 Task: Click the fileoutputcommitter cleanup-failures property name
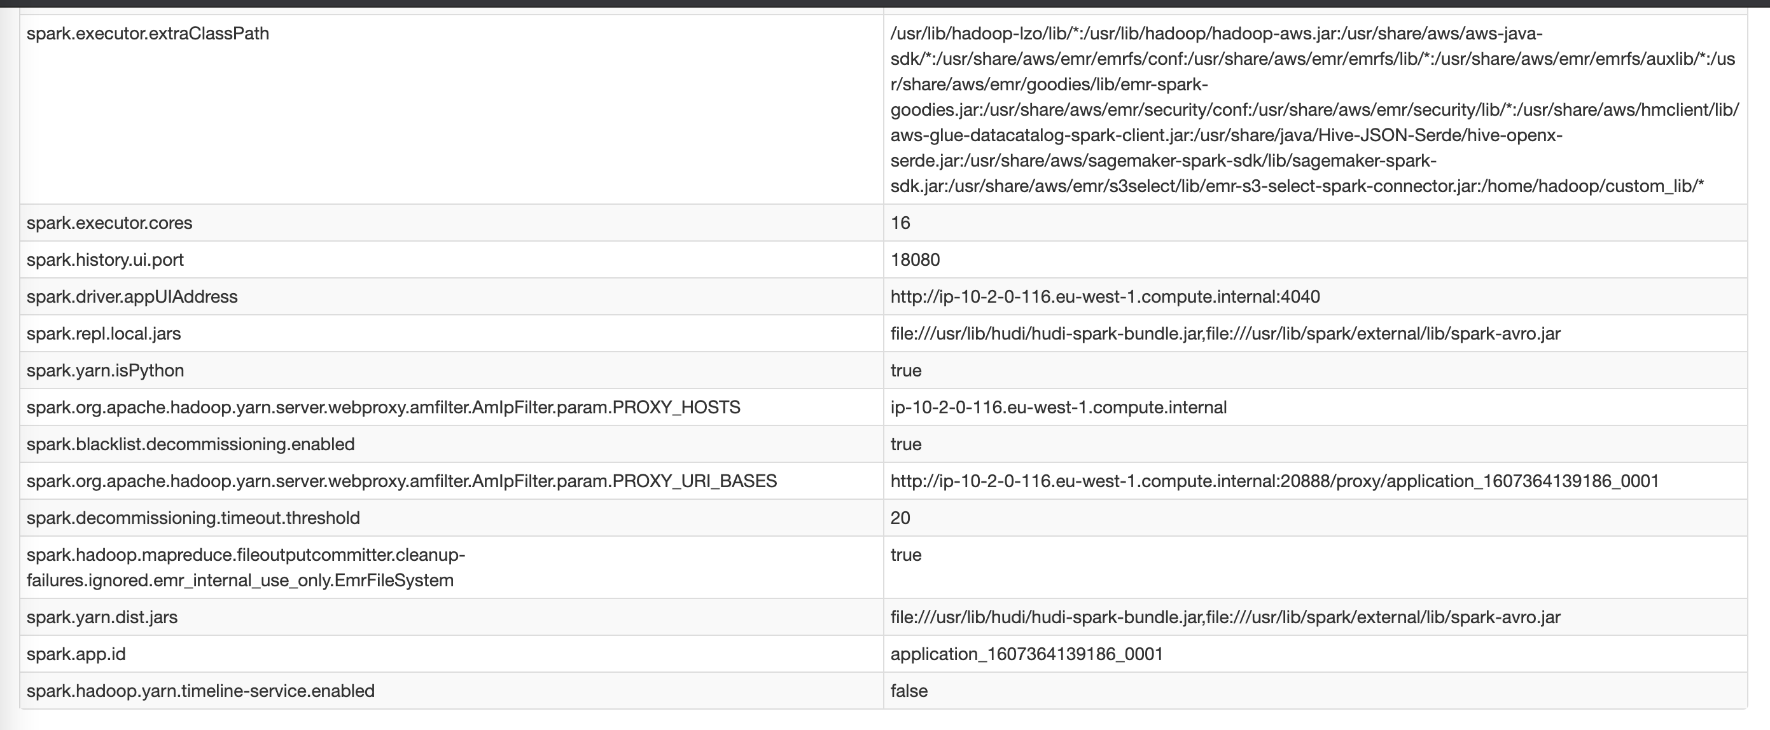tap(246, 567)
